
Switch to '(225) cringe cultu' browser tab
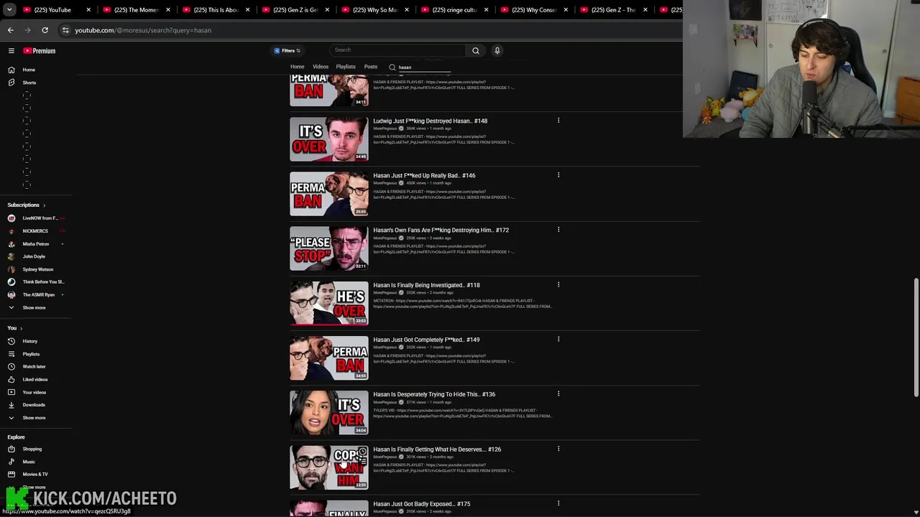click(453, 10)
